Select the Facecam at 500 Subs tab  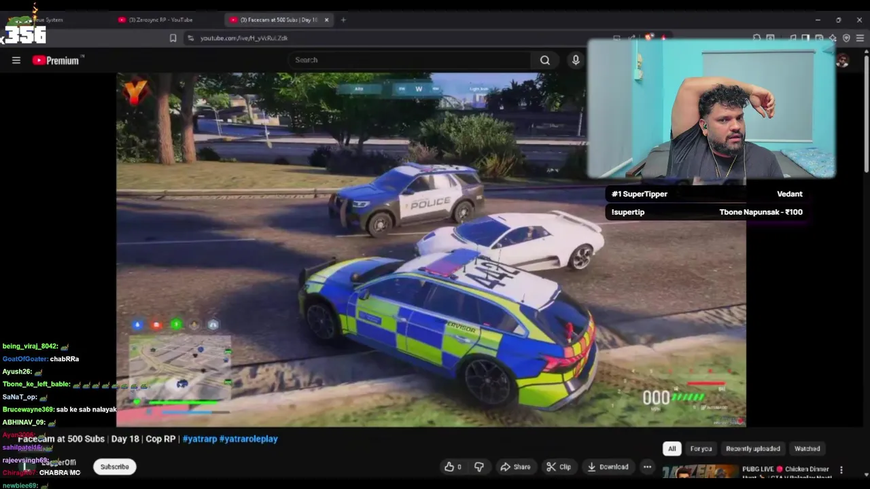point(279,20)
